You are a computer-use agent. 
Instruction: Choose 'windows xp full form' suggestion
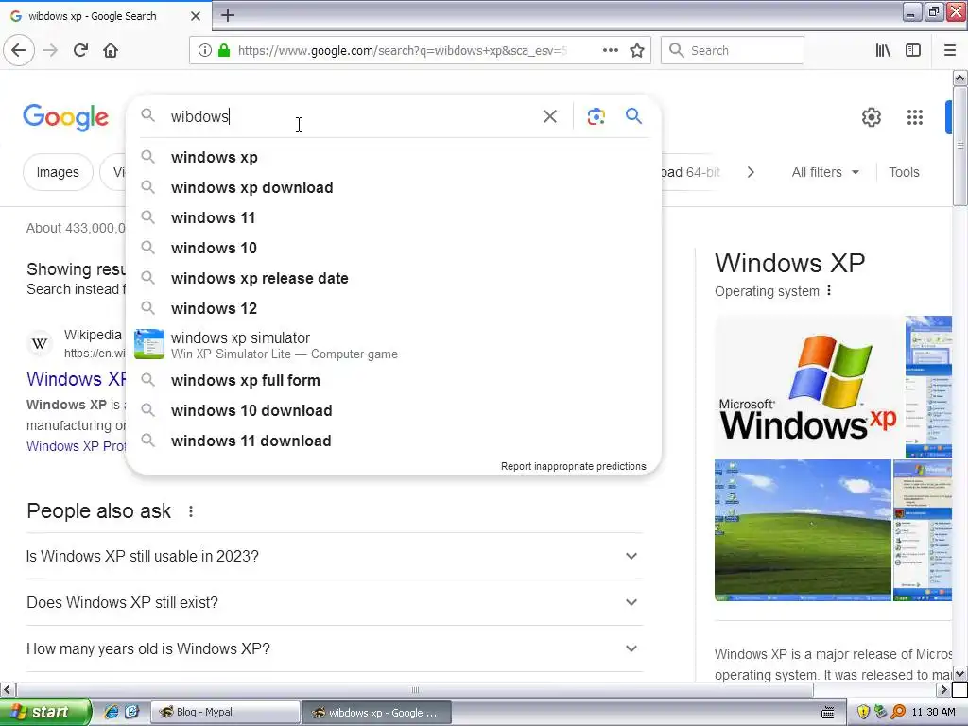click(393, 380)
